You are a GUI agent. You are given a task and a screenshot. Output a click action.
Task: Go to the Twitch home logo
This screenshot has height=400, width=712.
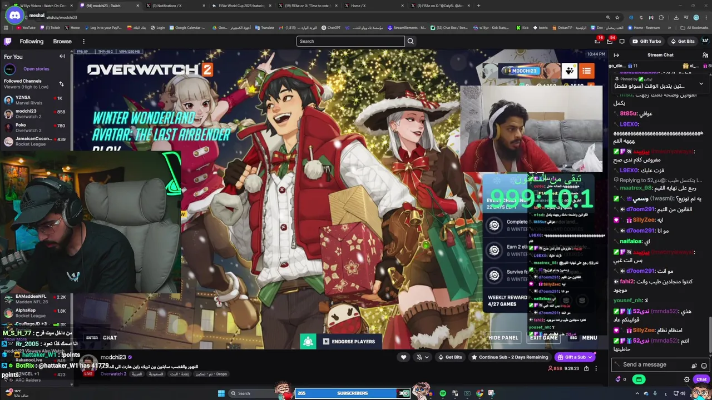point(8,41)
